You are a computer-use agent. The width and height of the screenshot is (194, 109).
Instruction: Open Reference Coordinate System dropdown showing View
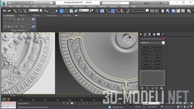tap(84, 10)
